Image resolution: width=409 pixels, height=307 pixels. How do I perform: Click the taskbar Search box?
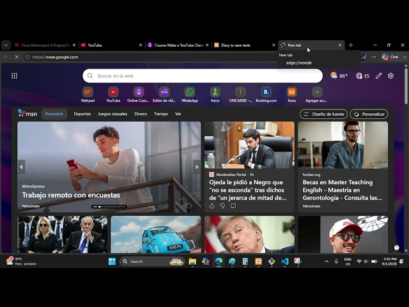coord(152,262)
